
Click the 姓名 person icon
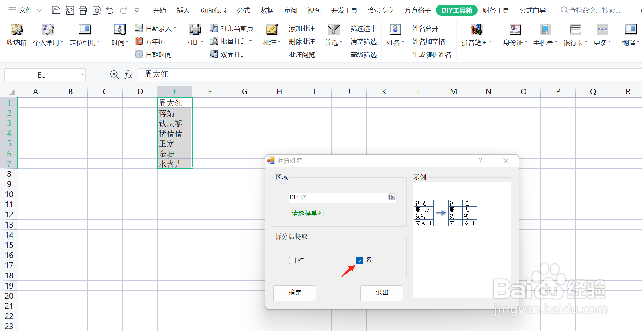click(x=395, y=29)
